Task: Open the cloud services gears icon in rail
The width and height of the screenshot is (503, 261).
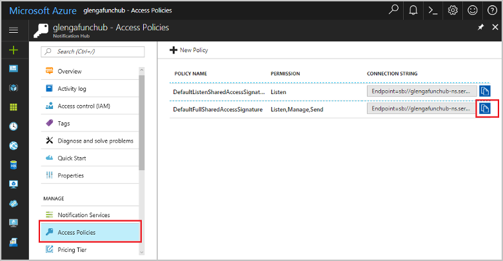Action: point(14,204)
